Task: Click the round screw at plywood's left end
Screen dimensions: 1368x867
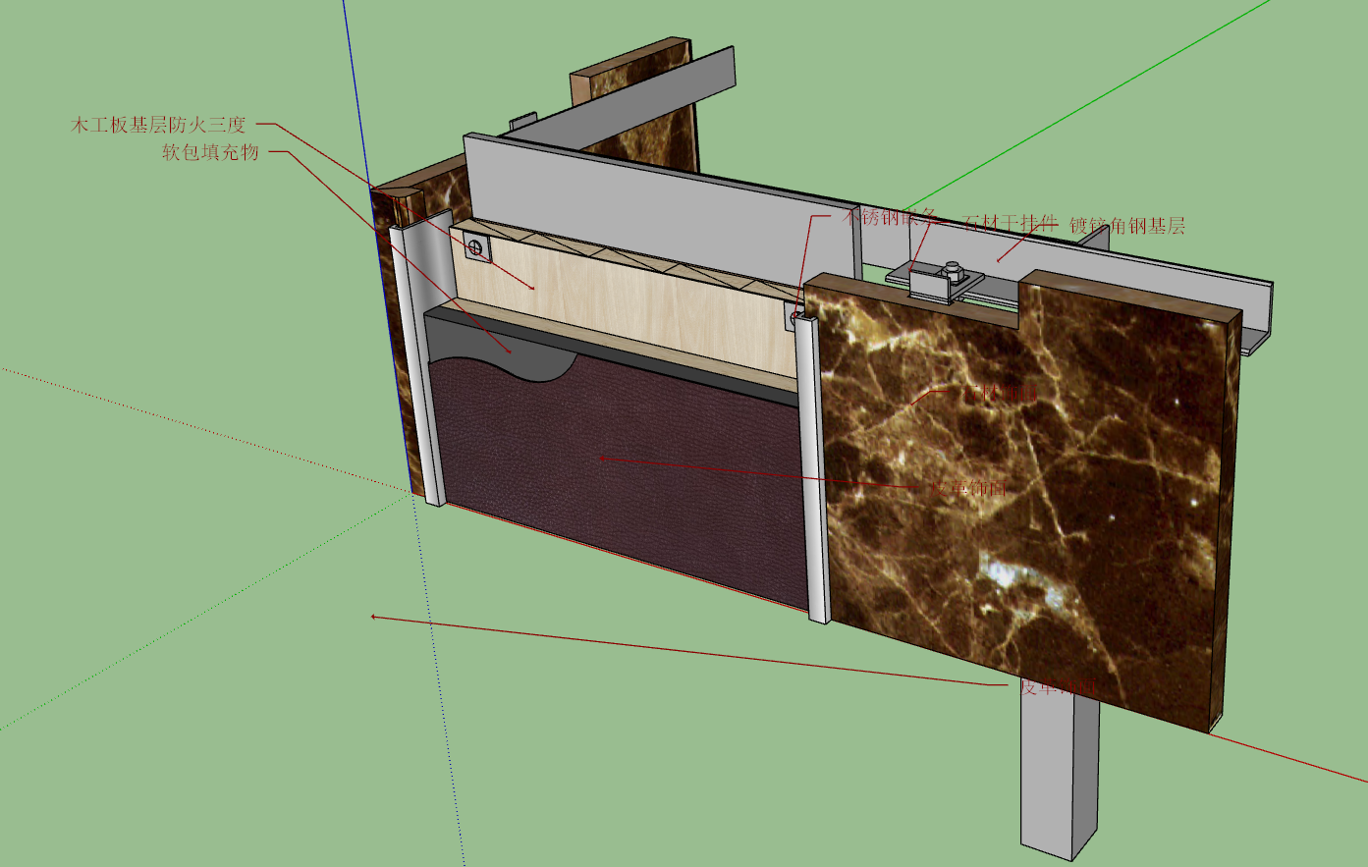Action: tap(477, 246)
